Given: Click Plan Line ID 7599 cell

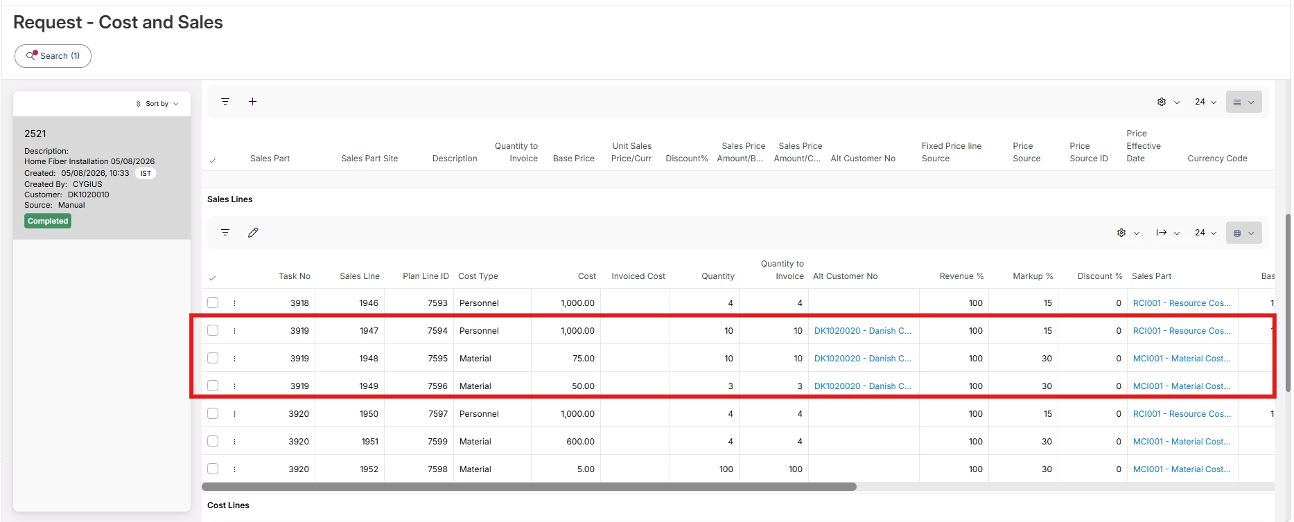Looking at the screenshot, I should (x=437, y=442).
